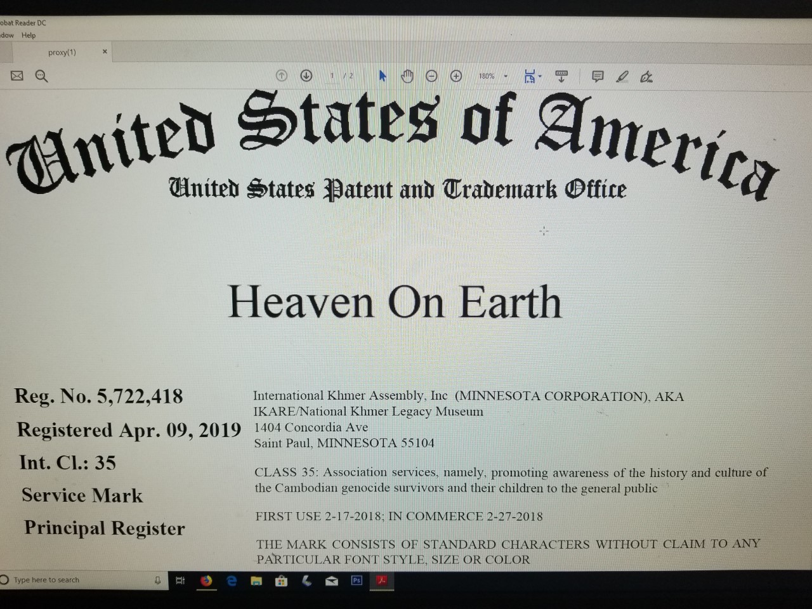Click the Windows search box
The height and width of the screenshot is (609, 812).
point(82,580)
